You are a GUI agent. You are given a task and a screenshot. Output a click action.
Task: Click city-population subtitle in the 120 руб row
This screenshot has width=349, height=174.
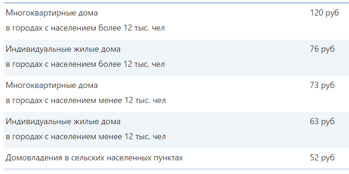tap(85, 28)
